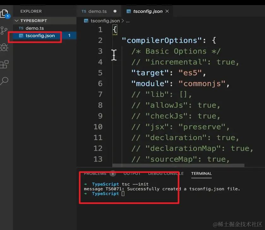Click the problem count badge on tsconfig.json

(x=69, y=35)
